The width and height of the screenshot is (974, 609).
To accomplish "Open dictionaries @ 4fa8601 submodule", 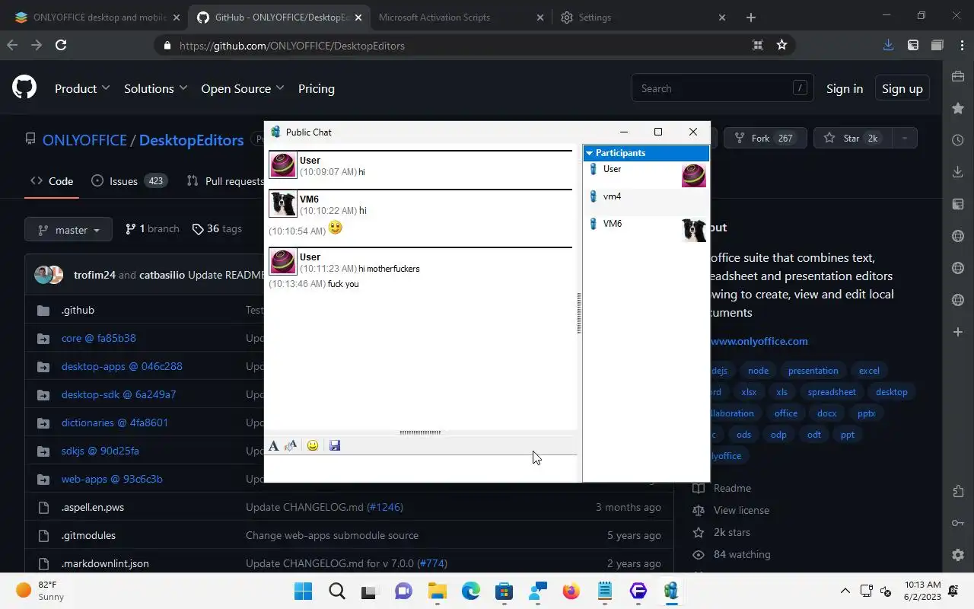I will tap(115, 422).
